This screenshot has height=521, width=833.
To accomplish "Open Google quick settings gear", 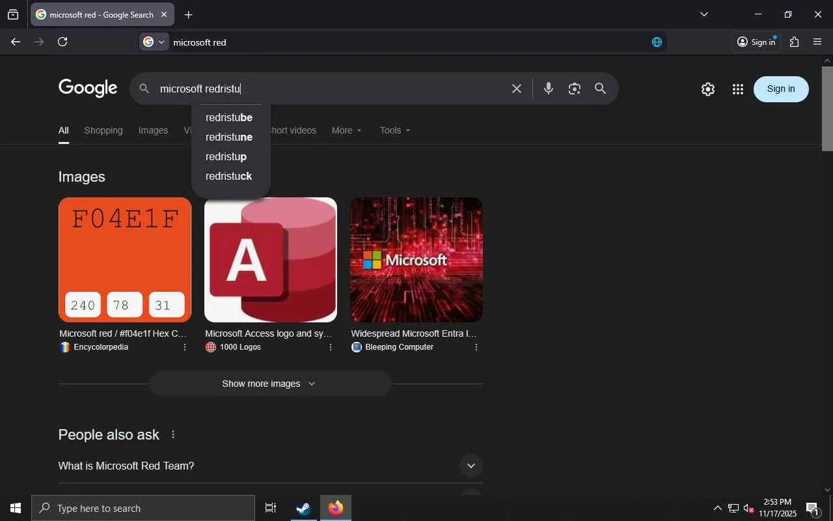I will [708, 89].
